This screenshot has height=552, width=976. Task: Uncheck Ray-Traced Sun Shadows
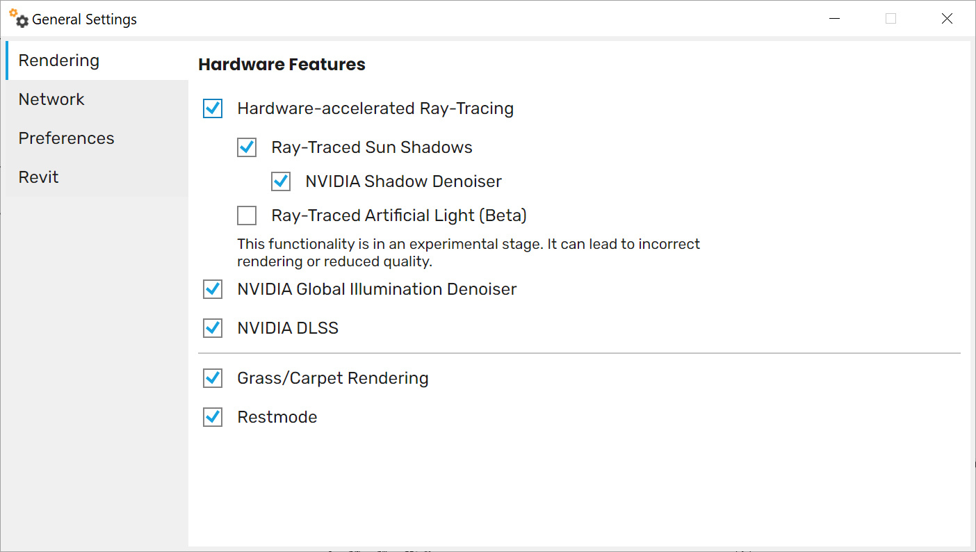click(x=247, y=147)
